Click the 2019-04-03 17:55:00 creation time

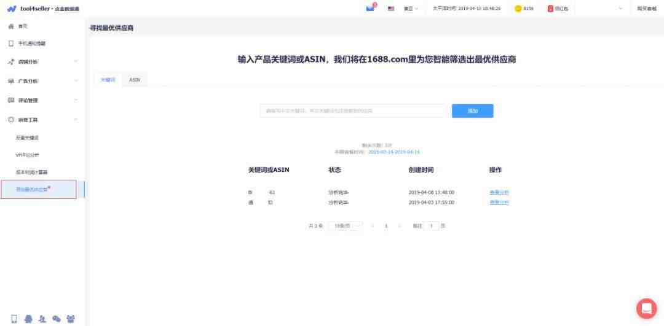tap(432, 203)
